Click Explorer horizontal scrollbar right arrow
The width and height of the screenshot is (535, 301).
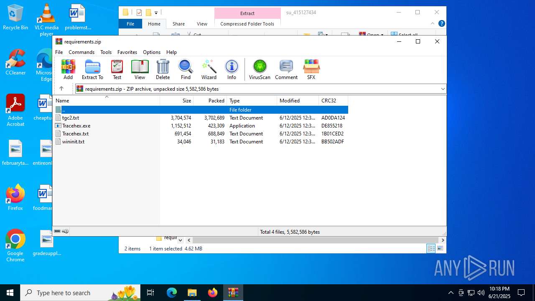coord(443,240)
